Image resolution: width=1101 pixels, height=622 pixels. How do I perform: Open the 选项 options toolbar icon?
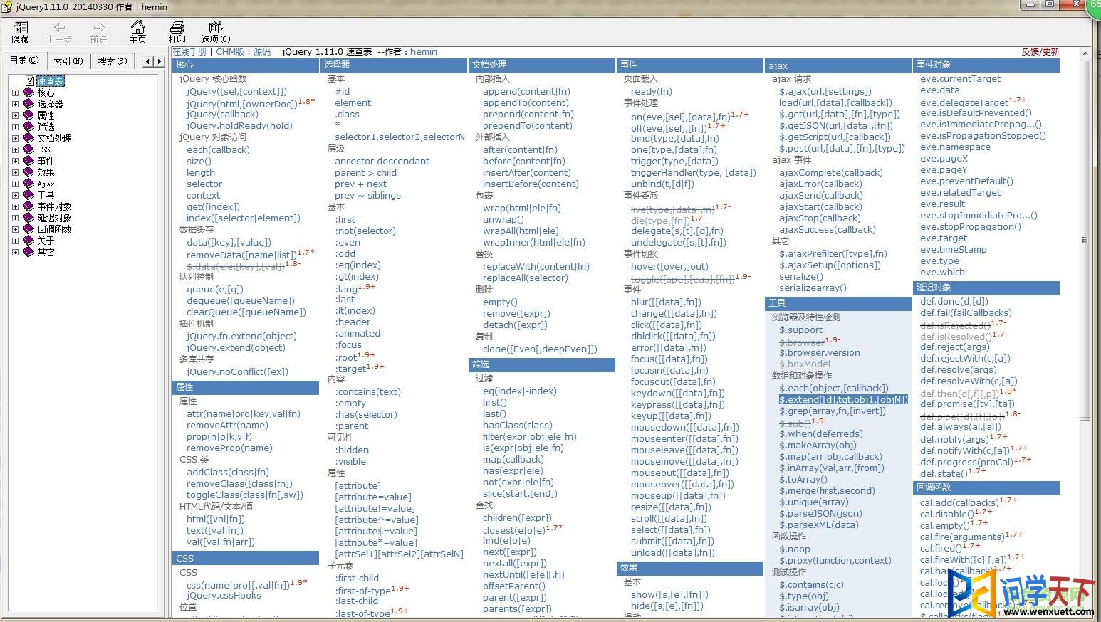pos(215,27)
